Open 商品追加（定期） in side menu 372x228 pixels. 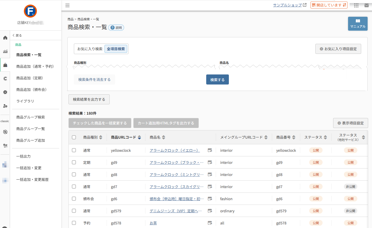click(30, 78)
